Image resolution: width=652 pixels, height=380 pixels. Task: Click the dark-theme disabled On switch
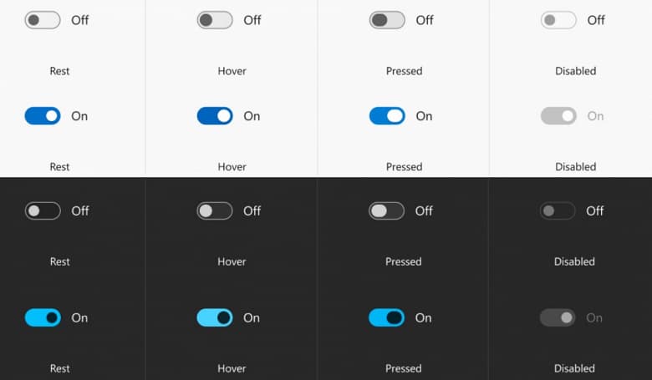click(x=558, y=317)
